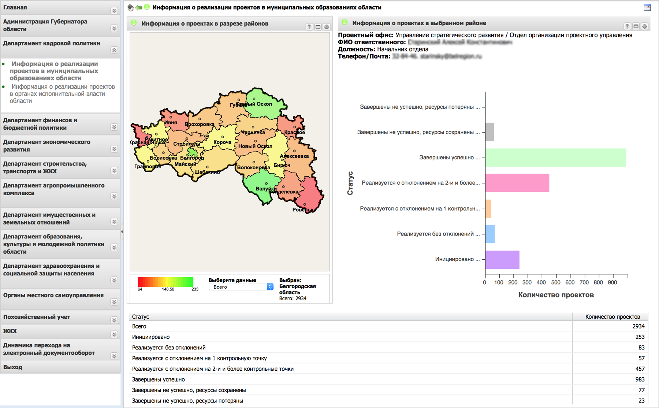Click the 'Количество проектов' column header
Screen dimensions: 659x408
612,316
